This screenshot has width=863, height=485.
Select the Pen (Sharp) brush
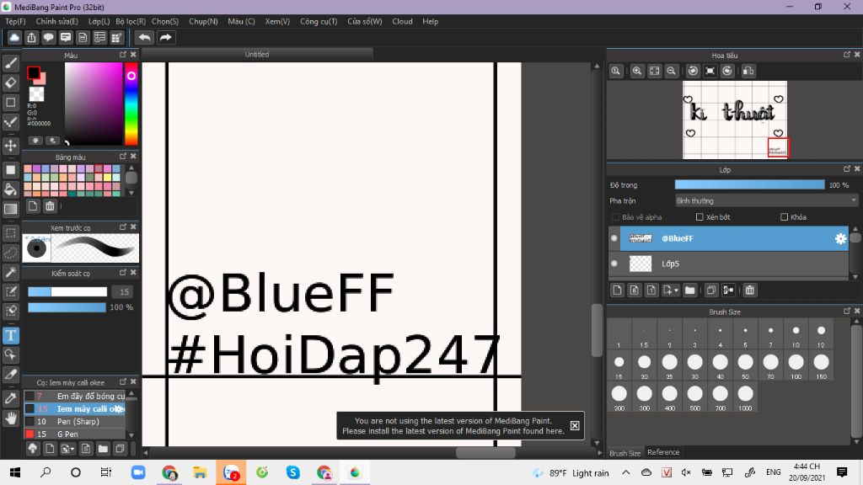point(74,421)
